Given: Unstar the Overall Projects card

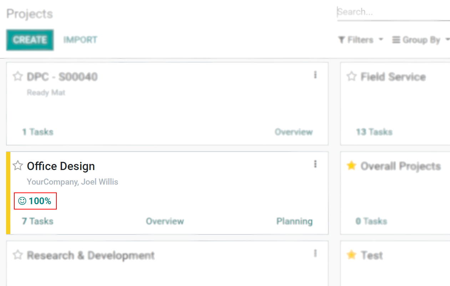Looking at the screenshot, I should (x=352, y=165).
